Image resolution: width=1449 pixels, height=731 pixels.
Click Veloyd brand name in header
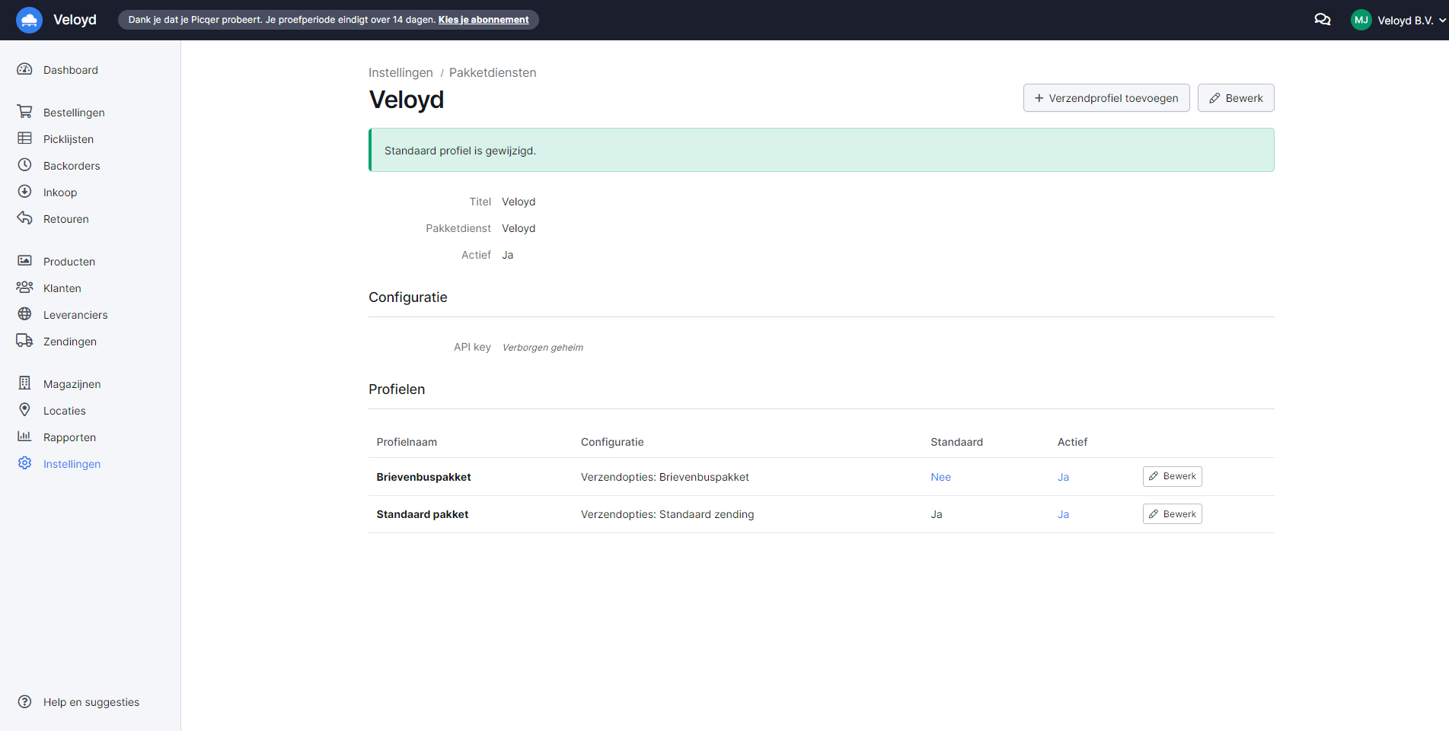[x=75, y=20]
